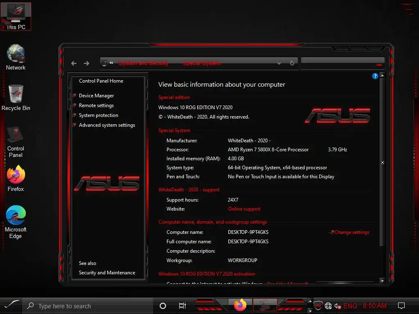Open the blue Help question mark
The width and height of the screenshot is (419, 314).
point(375,76)
